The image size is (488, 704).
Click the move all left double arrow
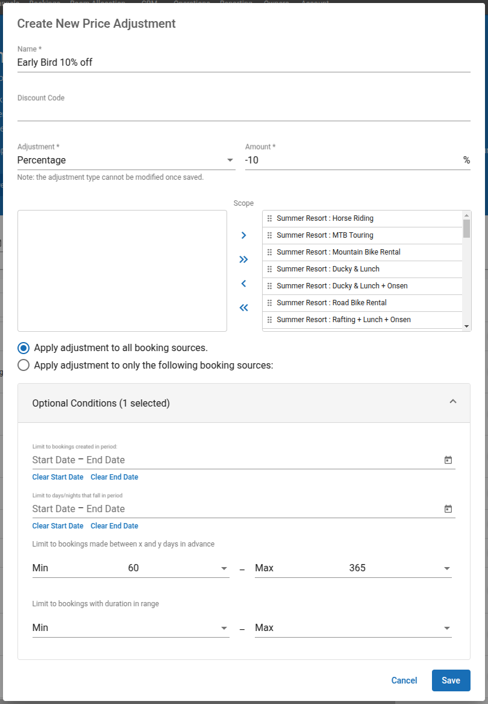[x=243, y=308]
